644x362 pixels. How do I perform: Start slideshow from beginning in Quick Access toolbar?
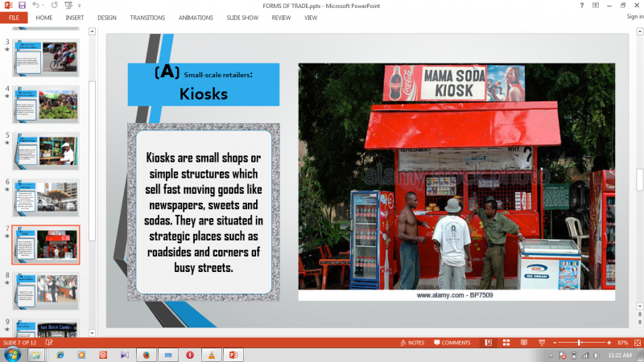click(68, 6)
